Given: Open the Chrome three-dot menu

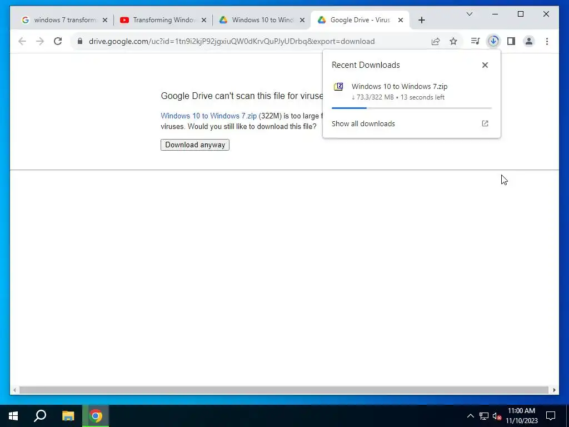Looking at the screenshot, I should point(547,41).
